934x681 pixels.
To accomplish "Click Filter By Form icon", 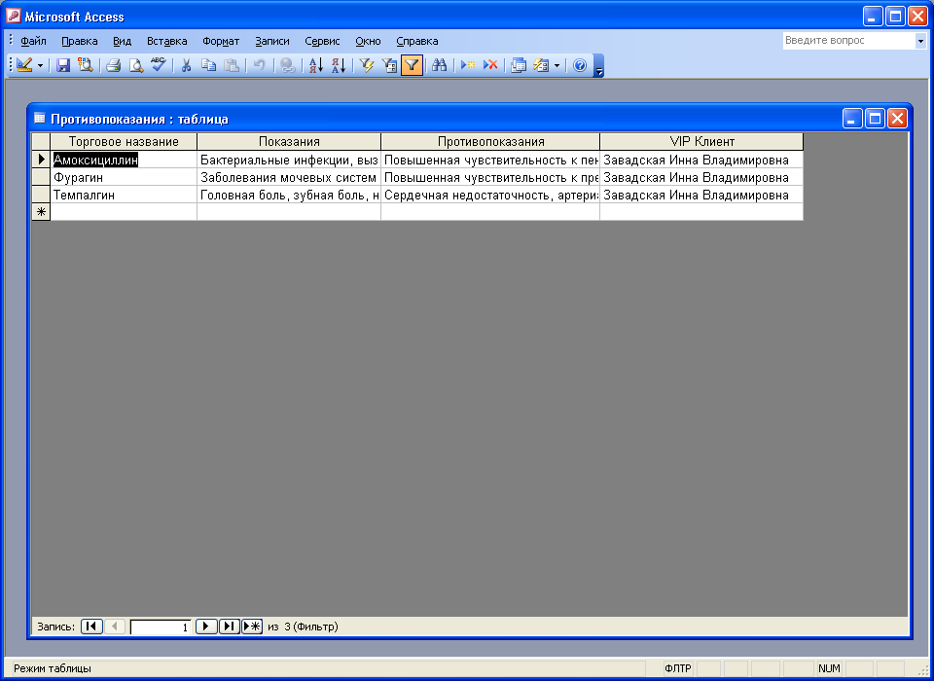I will click(x=389, y=65).
